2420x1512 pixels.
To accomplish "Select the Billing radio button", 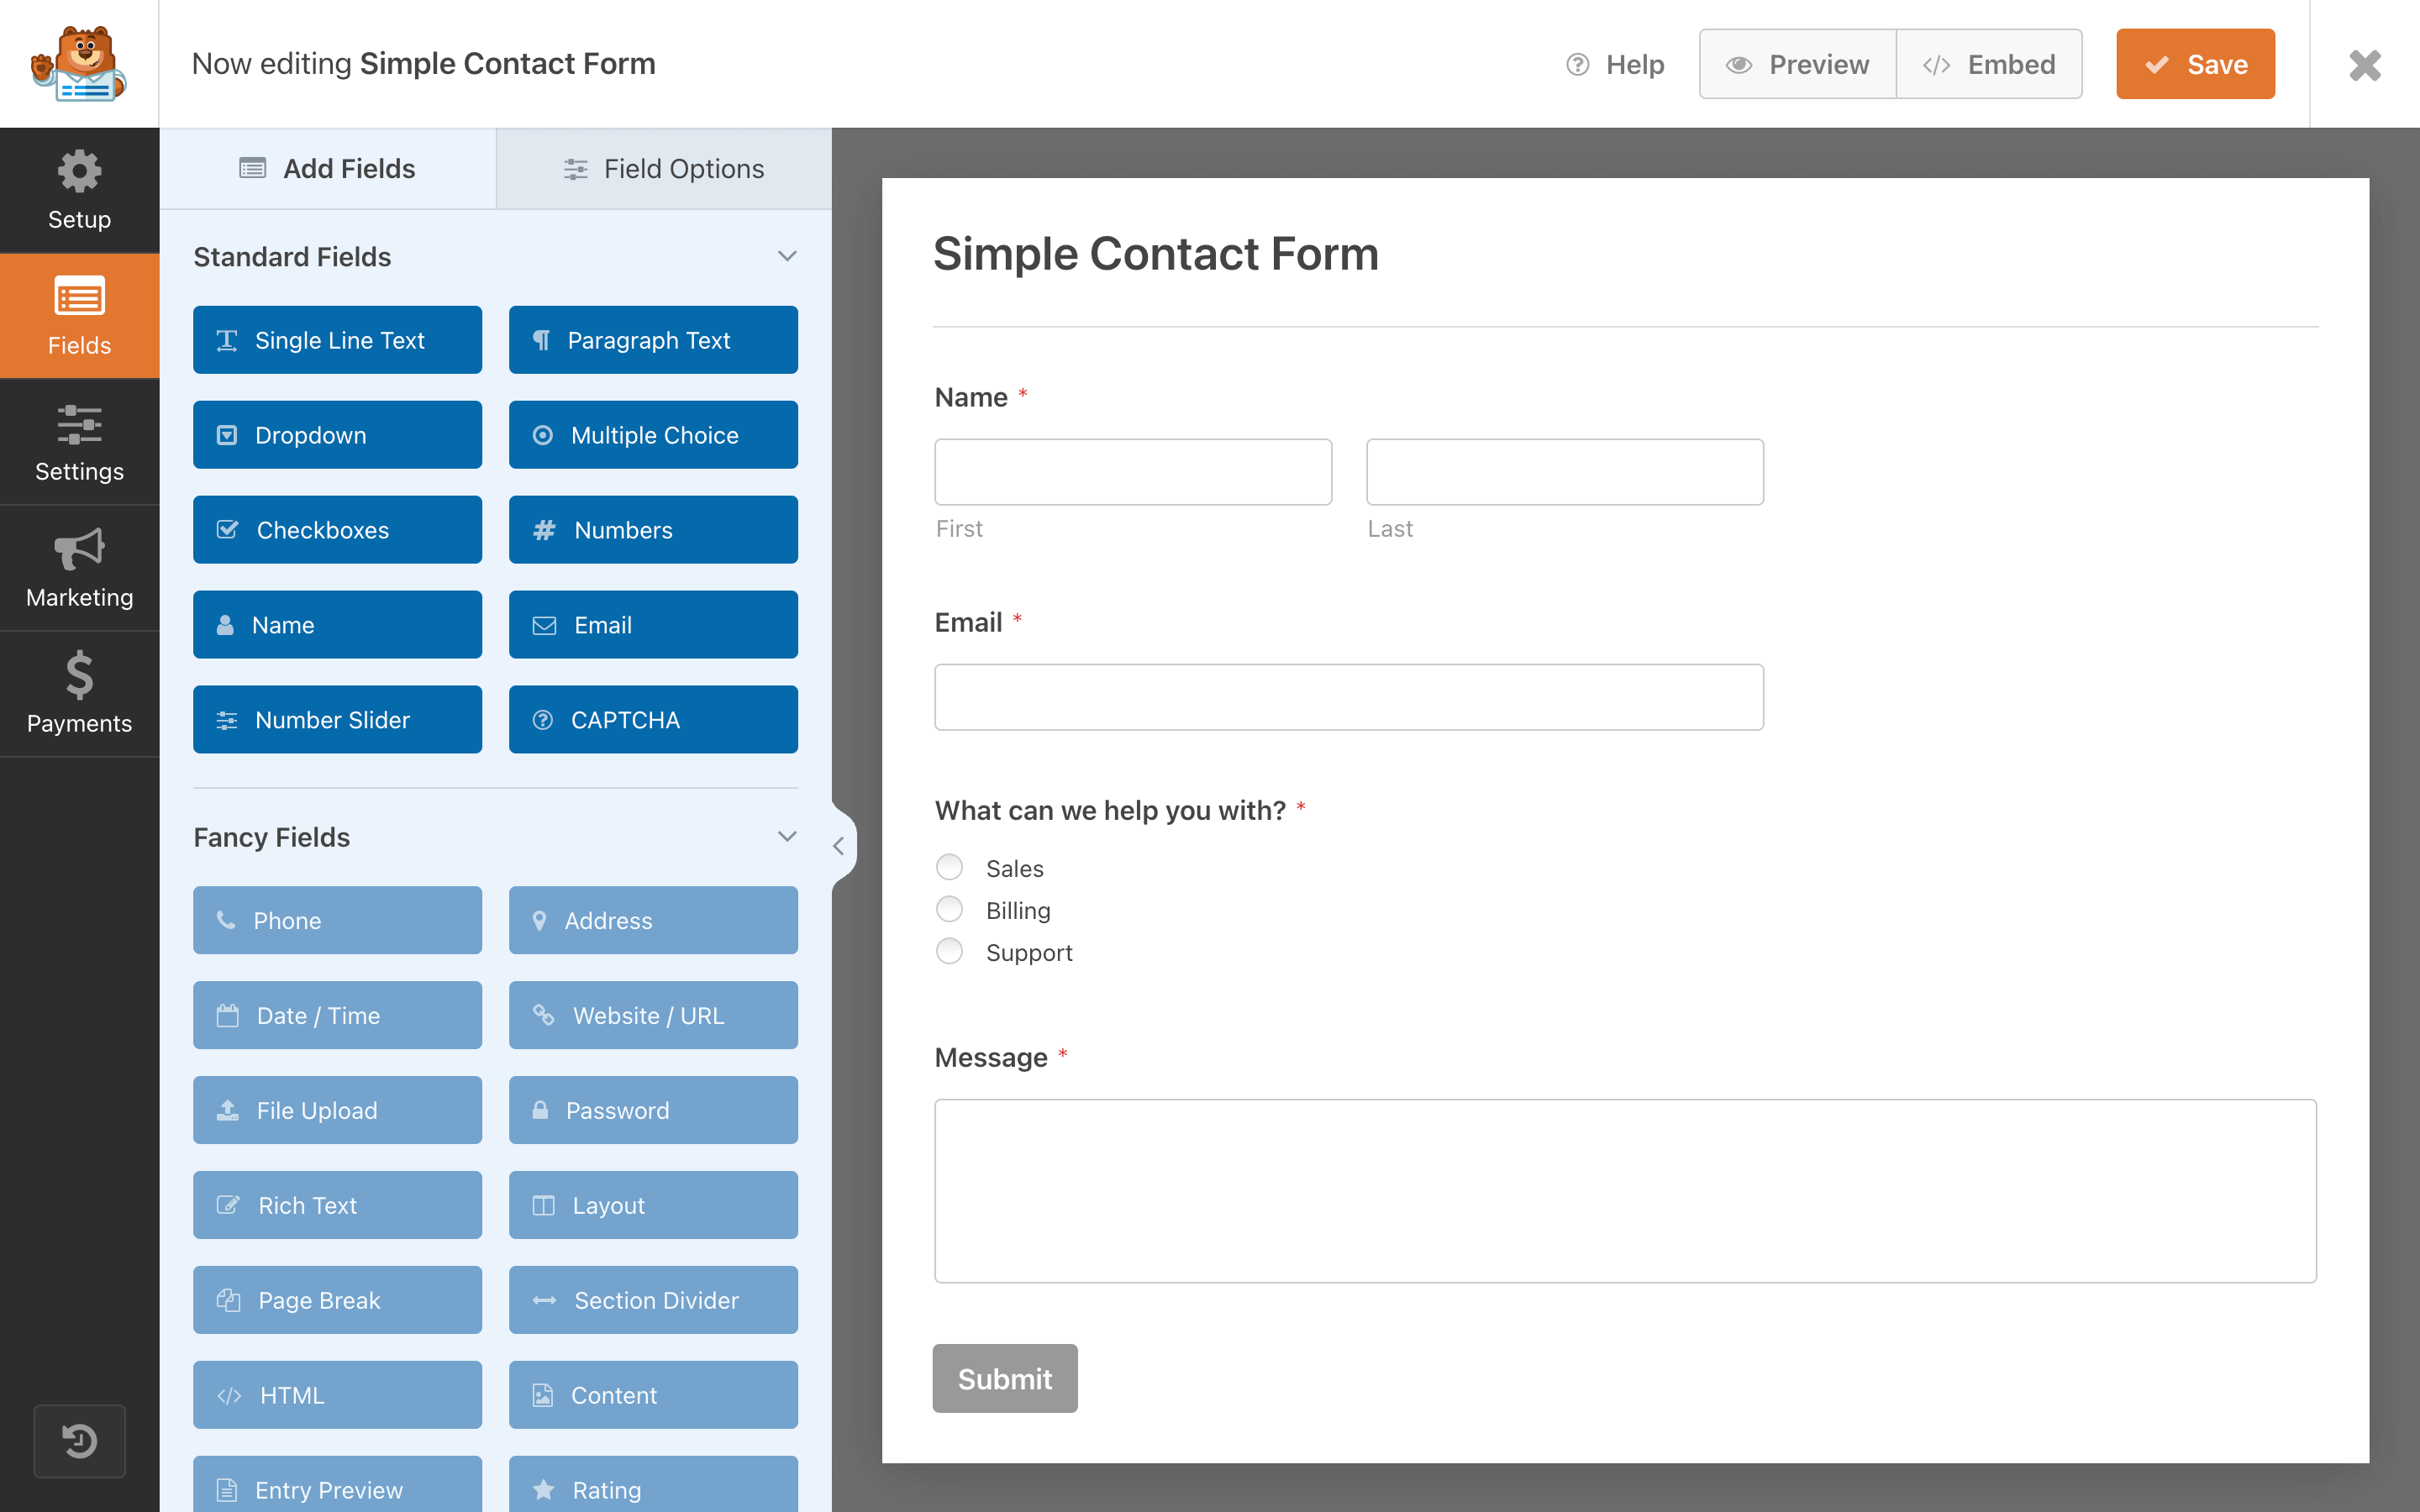I will [x=950, y=907].
